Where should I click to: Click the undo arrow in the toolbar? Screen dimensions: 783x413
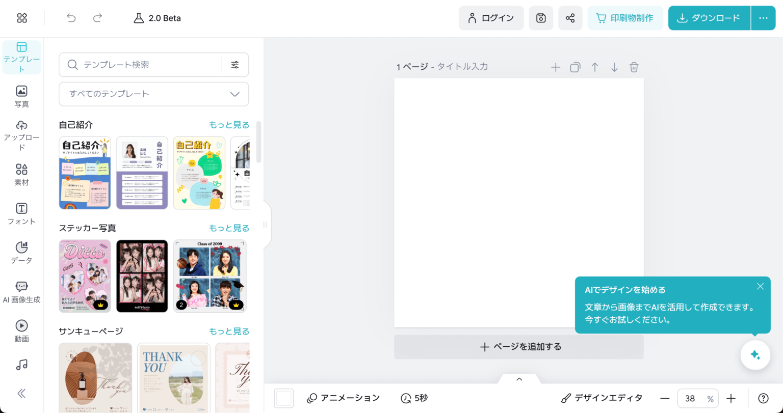tap(71, 18)
